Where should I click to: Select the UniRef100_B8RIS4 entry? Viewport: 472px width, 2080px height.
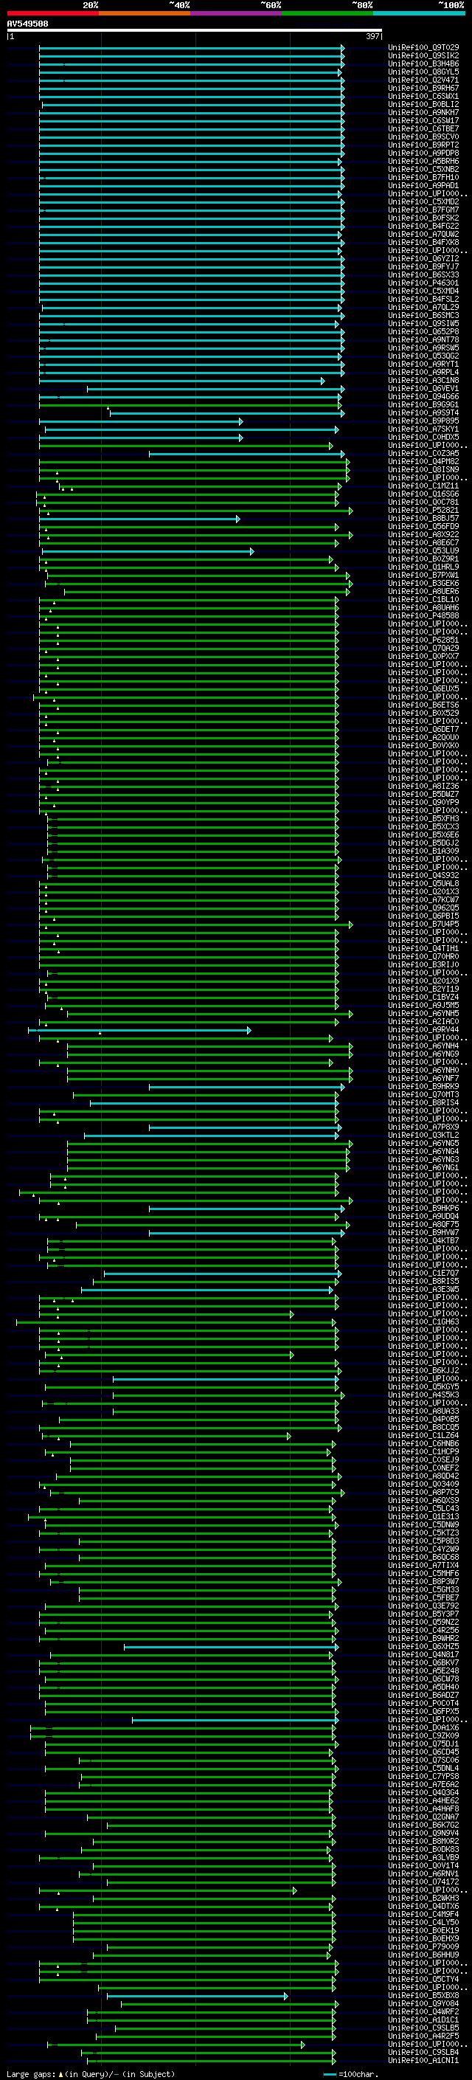point(423,1104)
